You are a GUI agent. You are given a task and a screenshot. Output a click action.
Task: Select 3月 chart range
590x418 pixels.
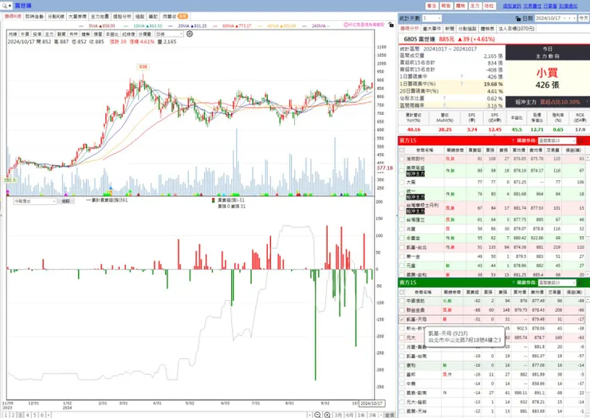coord(338,415)
